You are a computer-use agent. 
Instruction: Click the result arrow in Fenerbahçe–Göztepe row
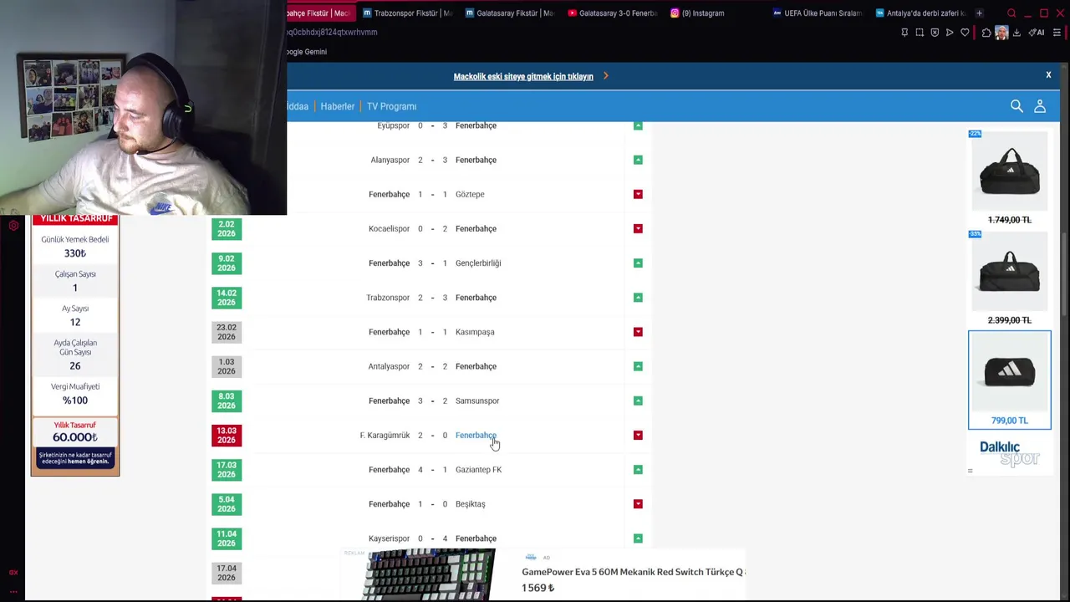click(x=638, y=194)
